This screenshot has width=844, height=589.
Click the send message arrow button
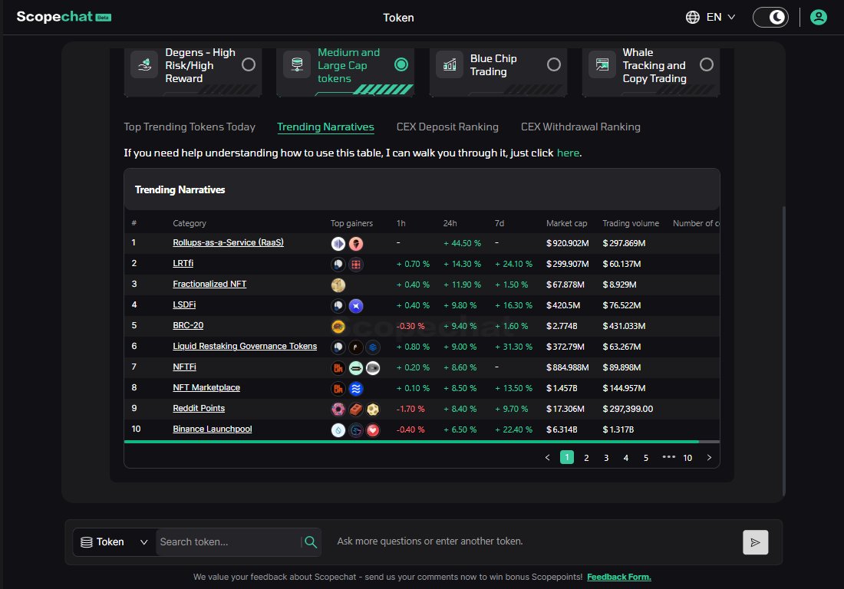[x=755, y=542]
